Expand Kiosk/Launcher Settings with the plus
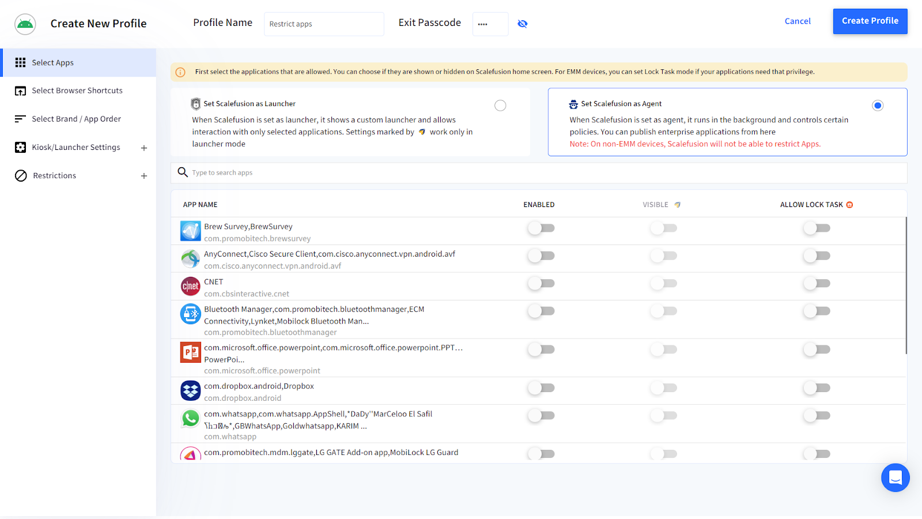The image size is (922, 519). click(x=143, y=147)
